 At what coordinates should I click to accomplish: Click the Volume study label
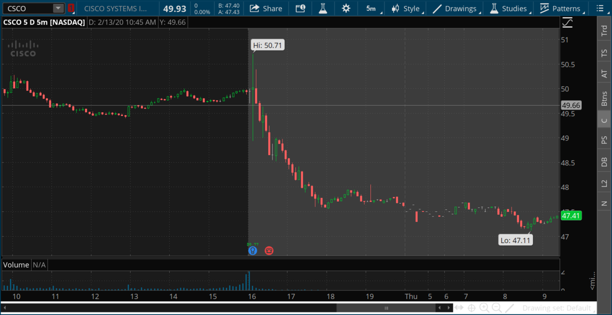pyautogui.click(x=16, y=265)
